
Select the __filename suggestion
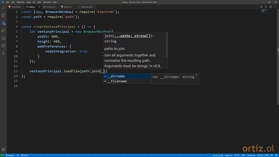point(127,81)
